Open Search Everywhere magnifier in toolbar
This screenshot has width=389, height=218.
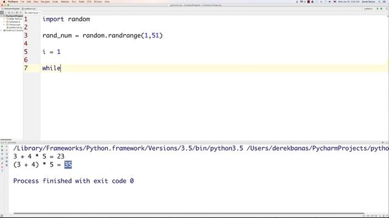(387, 8)
